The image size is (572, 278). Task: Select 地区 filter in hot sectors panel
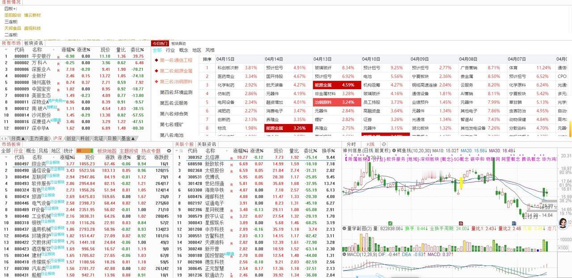[197, 50]
